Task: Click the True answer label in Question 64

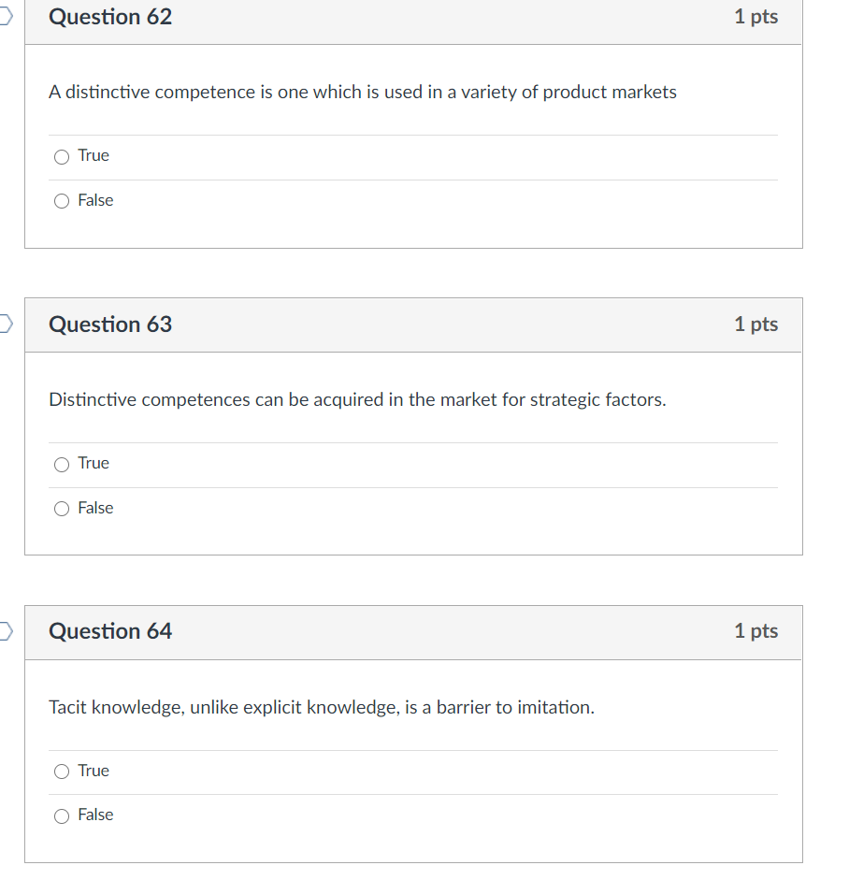Action: (x=94, y=771)
